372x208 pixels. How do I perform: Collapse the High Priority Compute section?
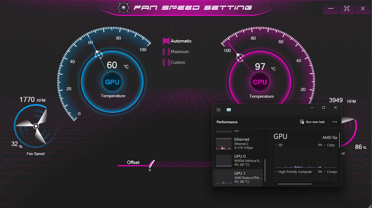[276, 172]
